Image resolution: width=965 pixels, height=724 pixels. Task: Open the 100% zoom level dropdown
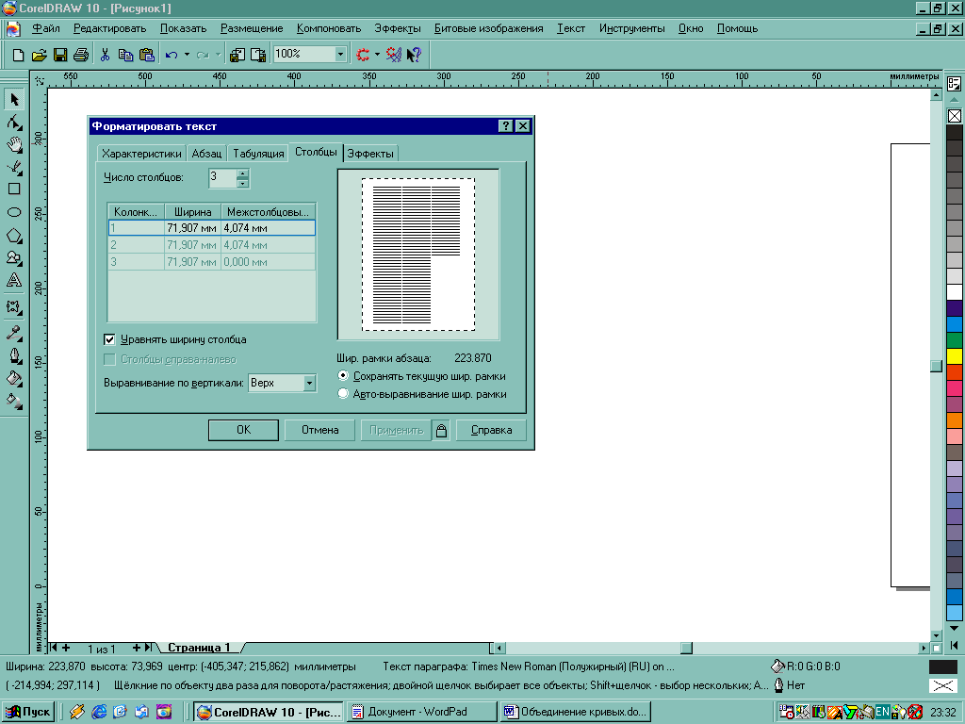click(x=340, y=54)
